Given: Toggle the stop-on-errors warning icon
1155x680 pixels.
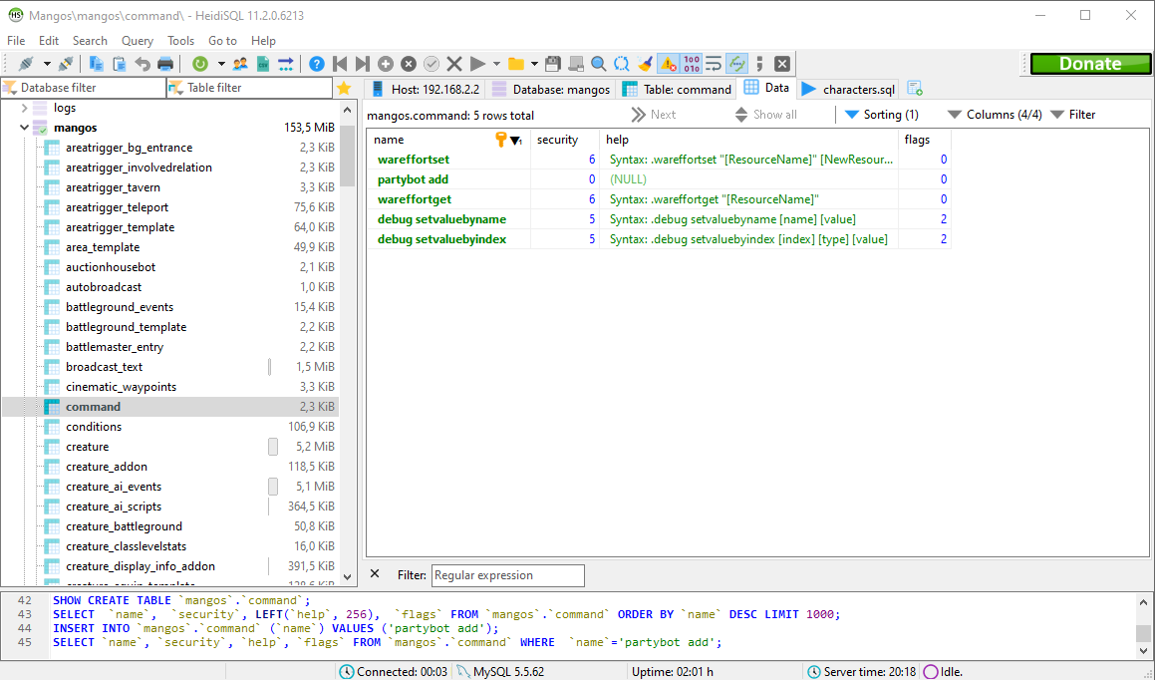Looking at the screenshot, I should 668,64.
